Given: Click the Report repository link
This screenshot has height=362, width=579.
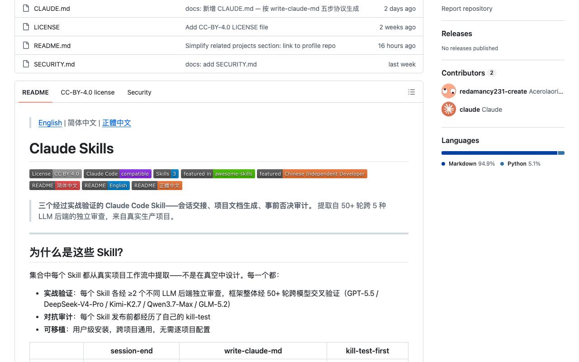Looking at the screenshot, I should pos(467,9).
